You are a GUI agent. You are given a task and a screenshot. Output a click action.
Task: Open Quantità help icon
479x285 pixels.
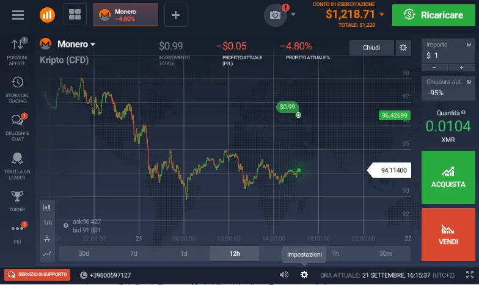(x=463, y=112)
